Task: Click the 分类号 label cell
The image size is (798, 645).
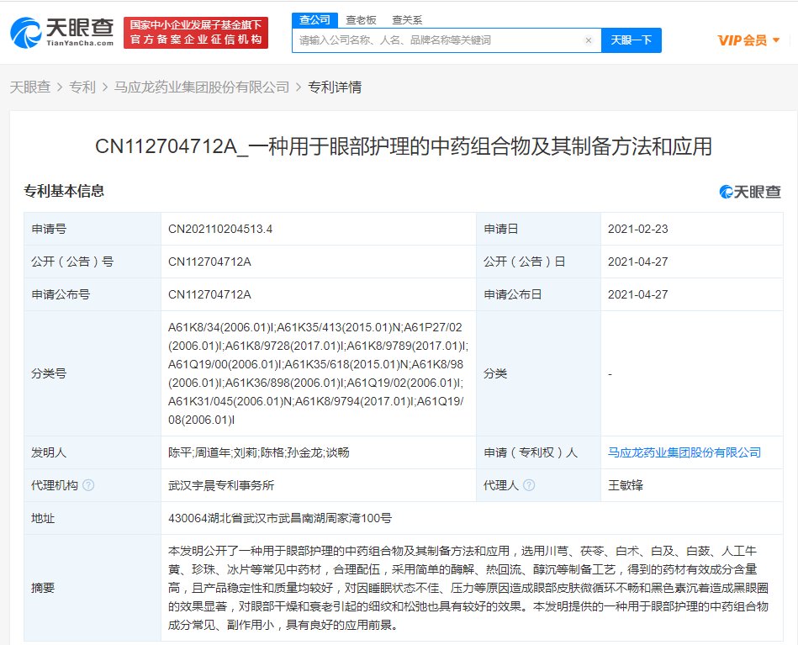Action: click(92, 373)
